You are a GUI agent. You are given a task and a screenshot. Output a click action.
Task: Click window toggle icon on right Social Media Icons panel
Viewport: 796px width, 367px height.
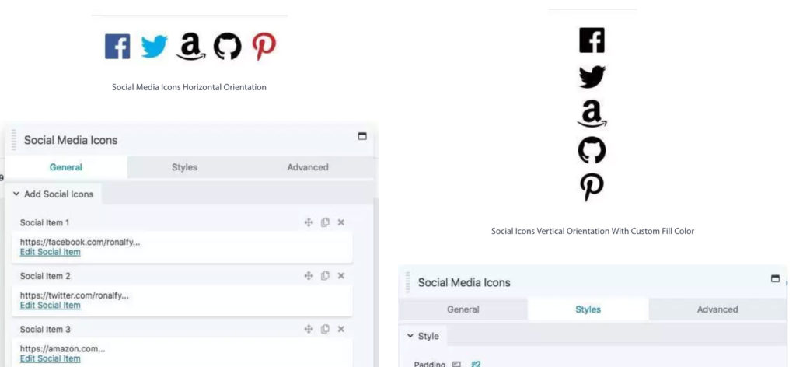point(775,278)
